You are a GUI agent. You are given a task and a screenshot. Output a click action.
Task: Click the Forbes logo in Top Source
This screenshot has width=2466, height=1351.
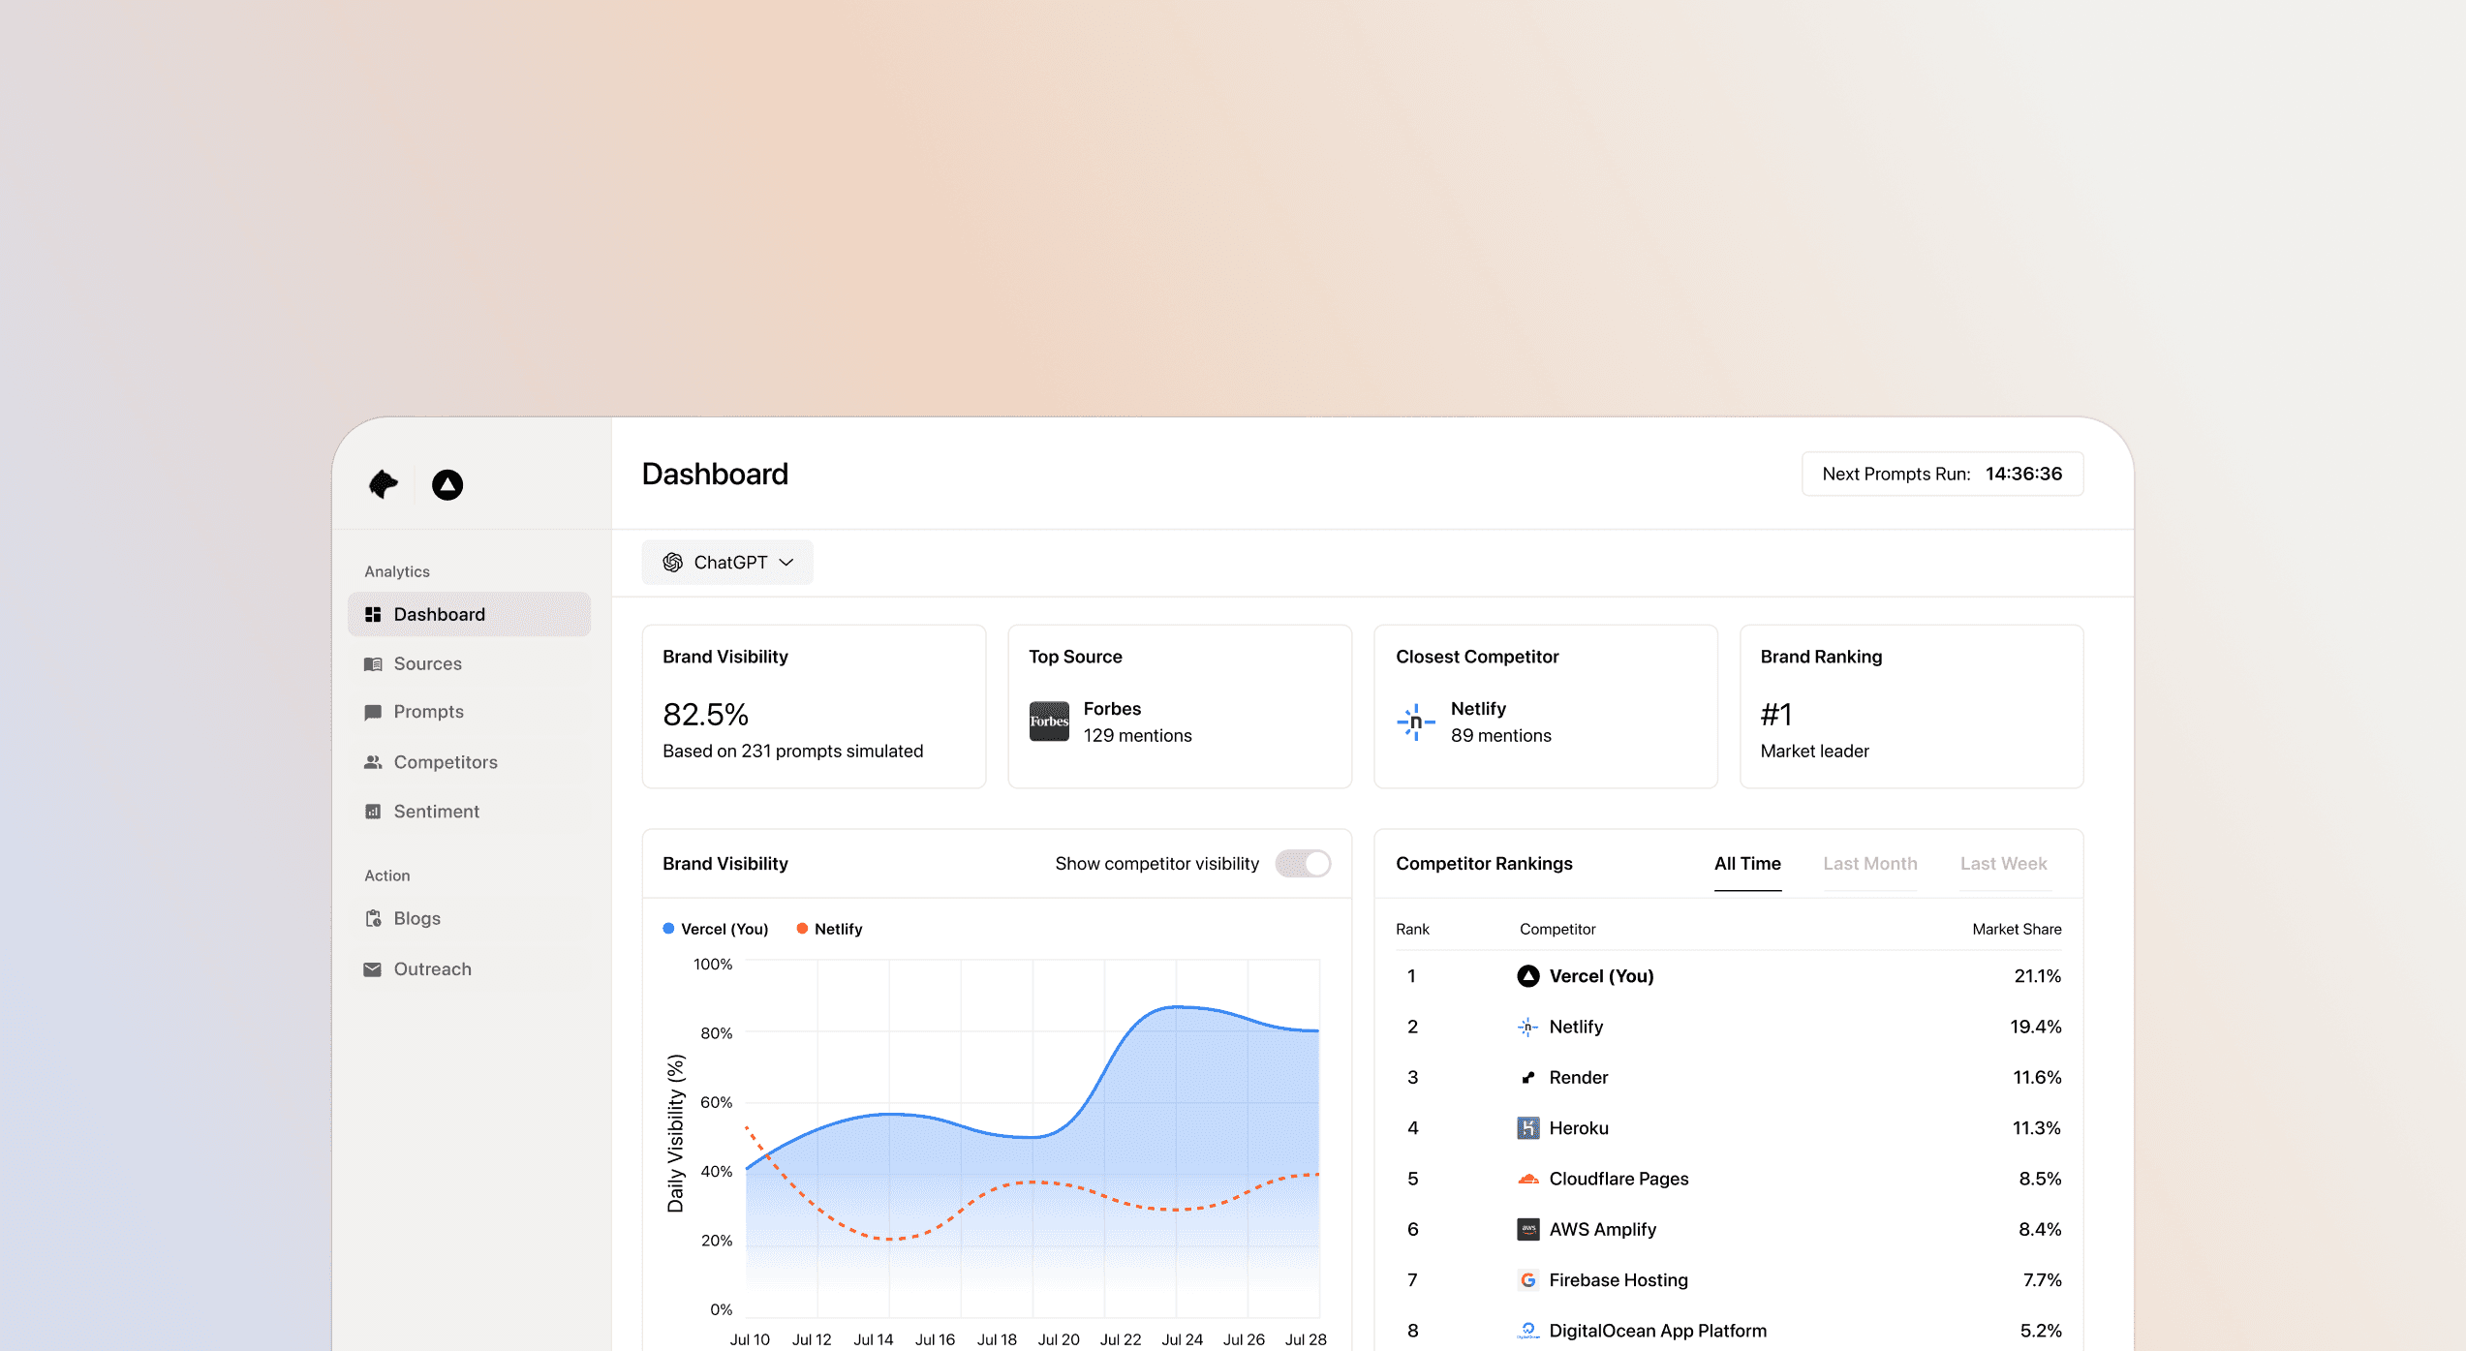pos(1049,722)
